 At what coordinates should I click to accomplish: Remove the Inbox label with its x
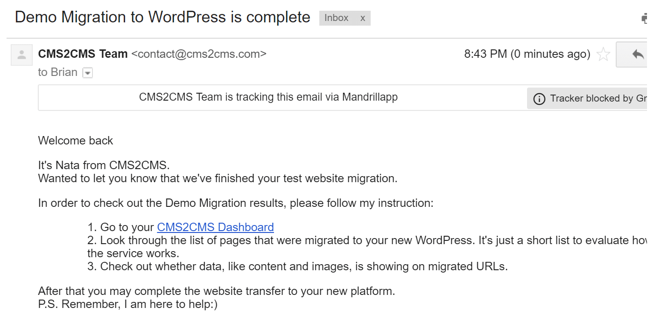(x=363, y=18)
